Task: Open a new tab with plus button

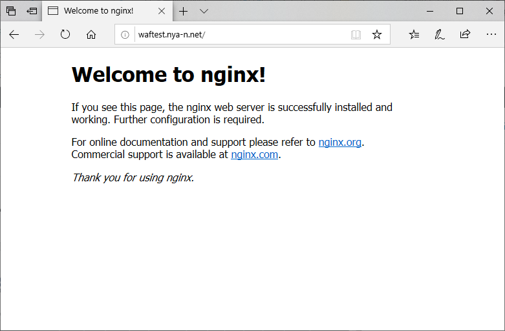Action: (183, 11)
